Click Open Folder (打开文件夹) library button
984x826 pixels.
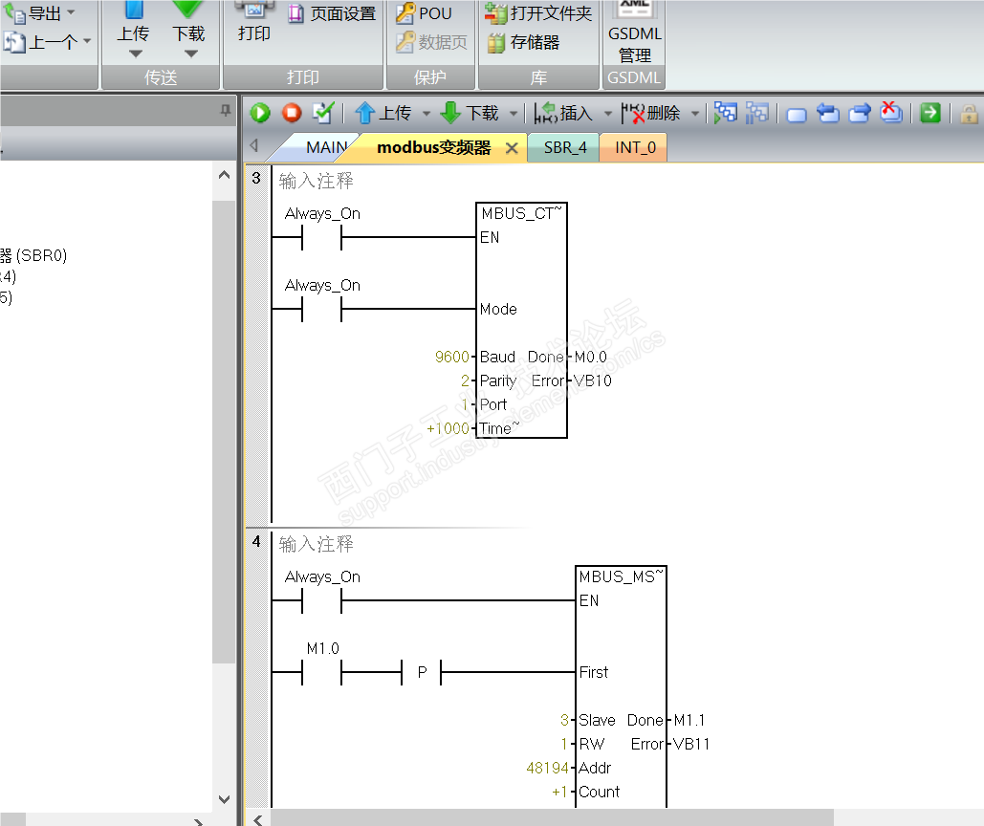(538, 13)
